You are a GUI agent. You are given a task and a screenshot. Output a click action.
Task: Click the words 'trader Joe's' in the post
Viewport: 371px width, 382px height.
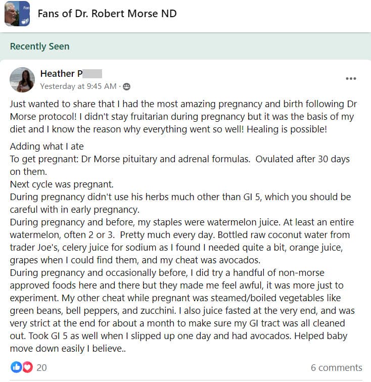[x=34, y=248]
